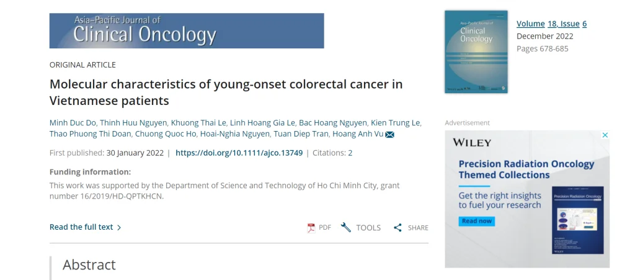
Task: Open the journal cover thumbnail
Action: pos(476,52)
